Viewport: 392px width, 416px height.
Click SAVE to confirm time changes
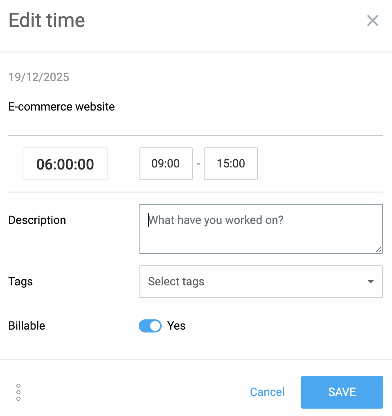pyautogui.click(x=342, y=392)
